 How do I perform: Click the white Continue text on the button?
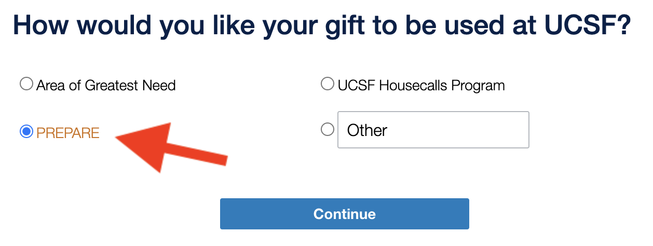[x=344, y=214]
